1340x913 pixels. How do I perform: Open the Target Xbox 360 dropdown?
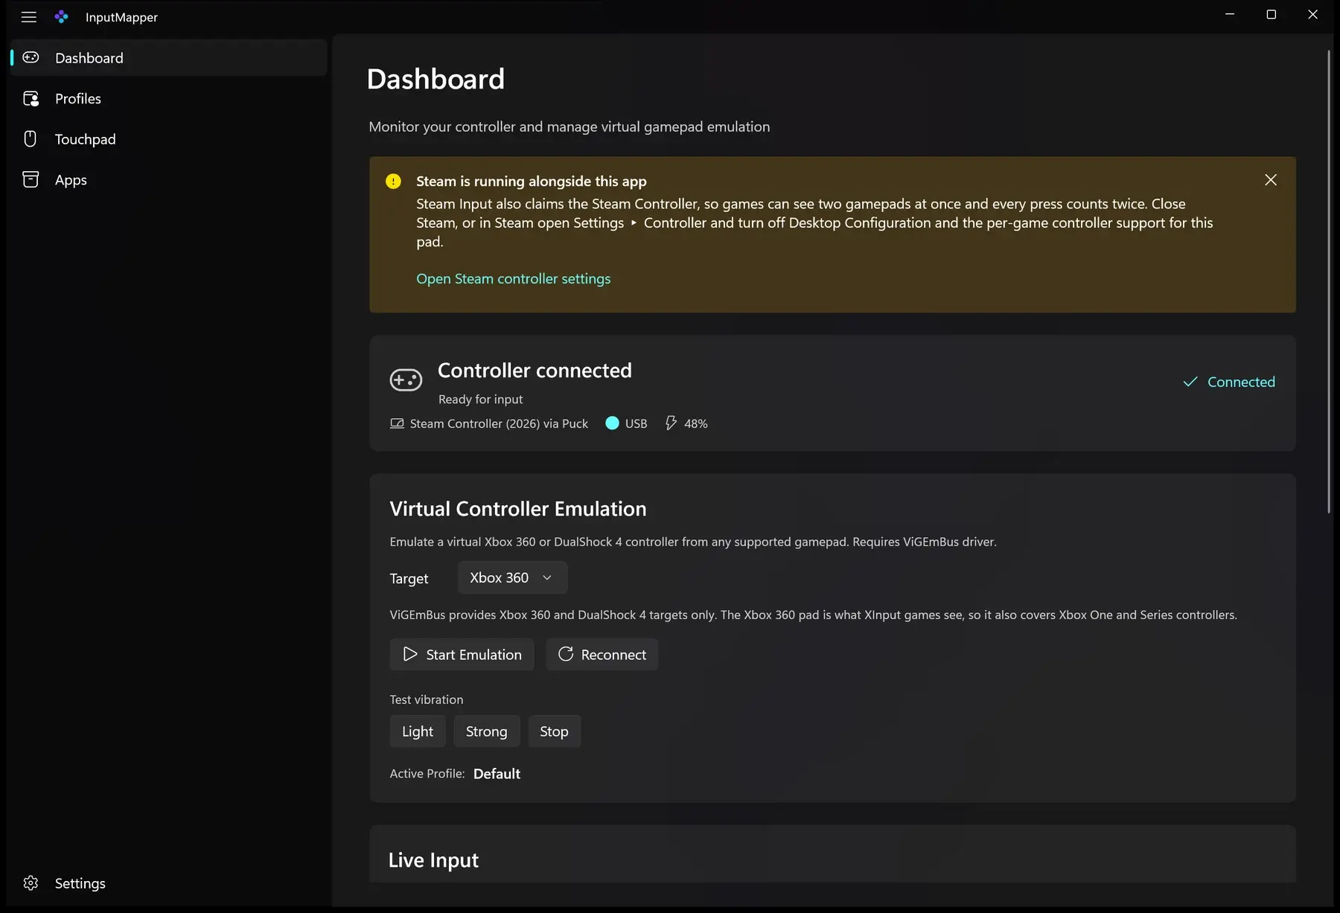(x=512, y=577)
